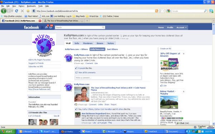This screenshot has height=134, width=215.
Task: Open Blog Feeds bookmarks folder
Action: point(79,16)
